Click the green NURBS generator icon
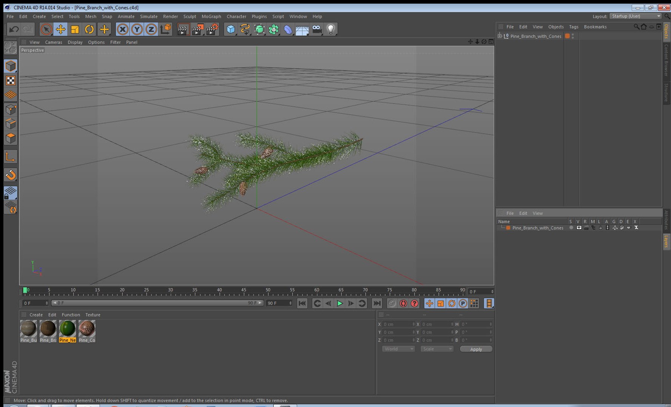Image resolution: width=671 pixels, height=407 pixels. point(259,29)
